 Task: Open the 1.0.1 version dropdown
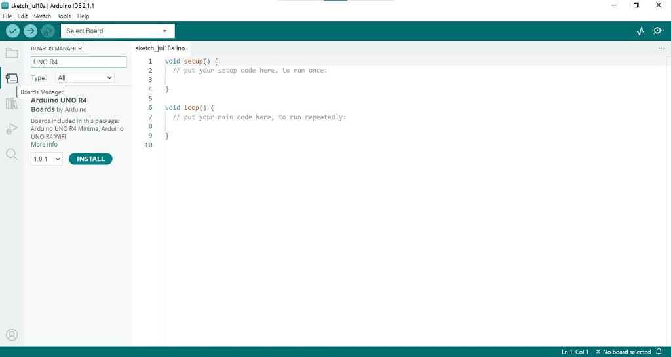[47, 159]
